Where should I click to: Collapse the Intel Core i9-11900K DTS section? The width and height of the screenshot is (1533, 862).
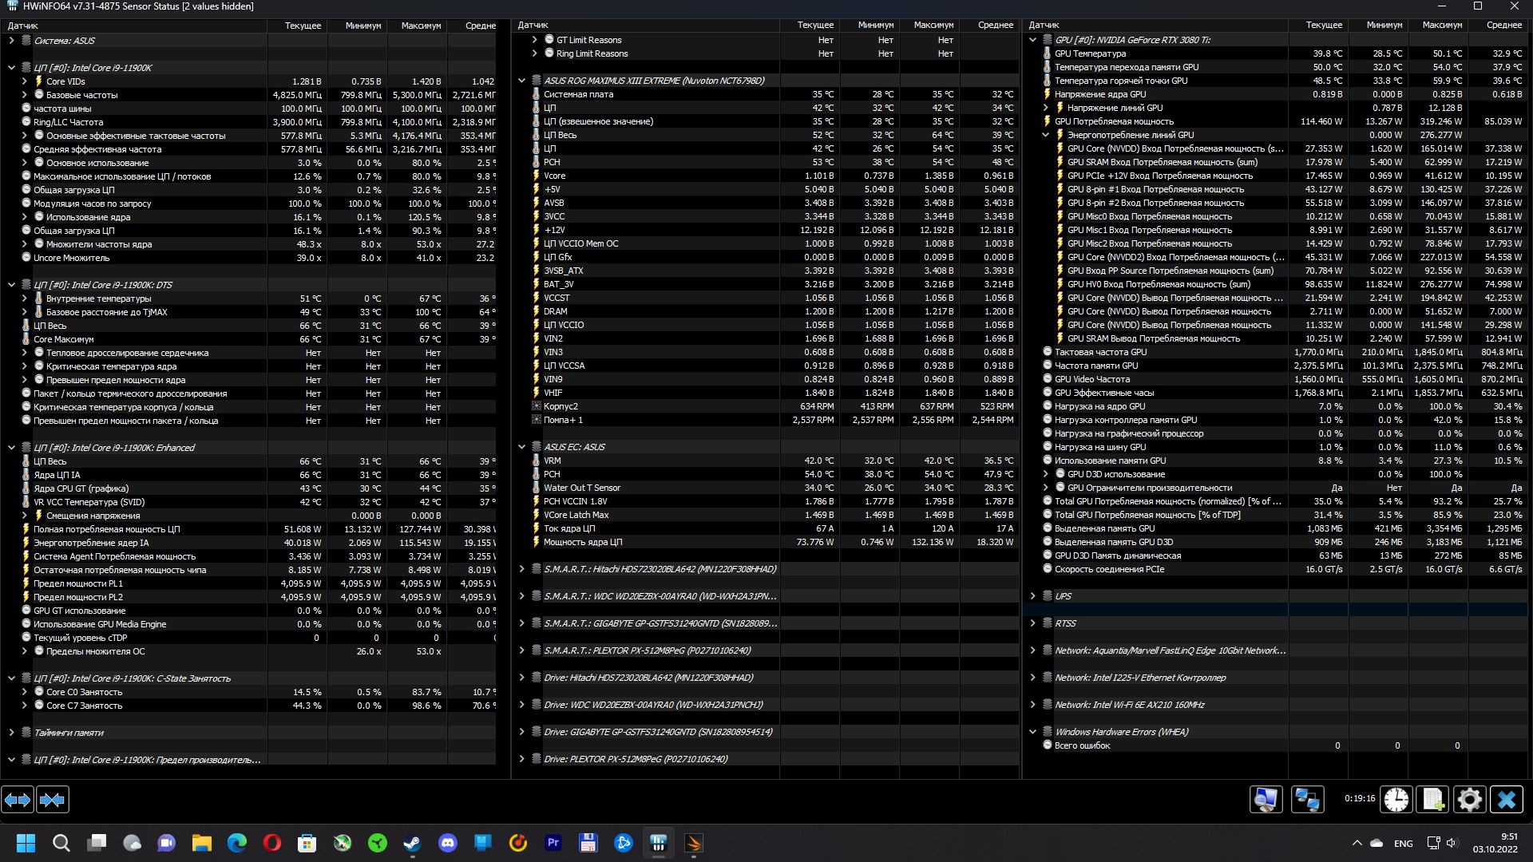pyautogui.click(x=11, y=285)
